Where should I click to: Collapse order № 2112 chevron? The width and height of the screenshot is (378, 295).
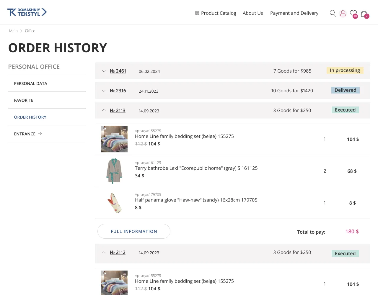[104, 253]
